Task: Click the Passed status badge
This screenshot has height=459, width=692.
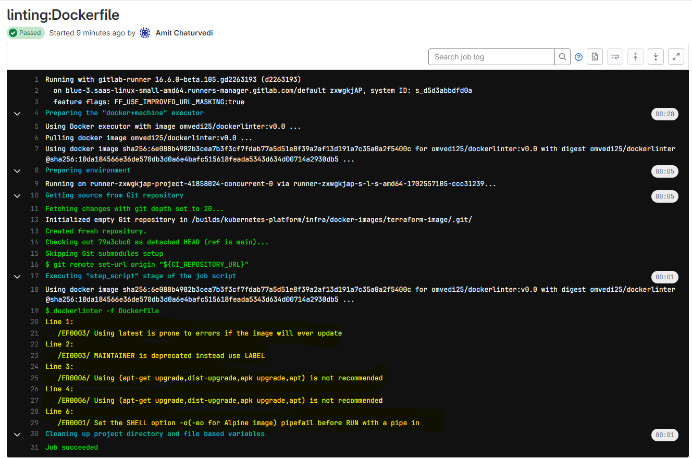Action: (x=26, y=33)
